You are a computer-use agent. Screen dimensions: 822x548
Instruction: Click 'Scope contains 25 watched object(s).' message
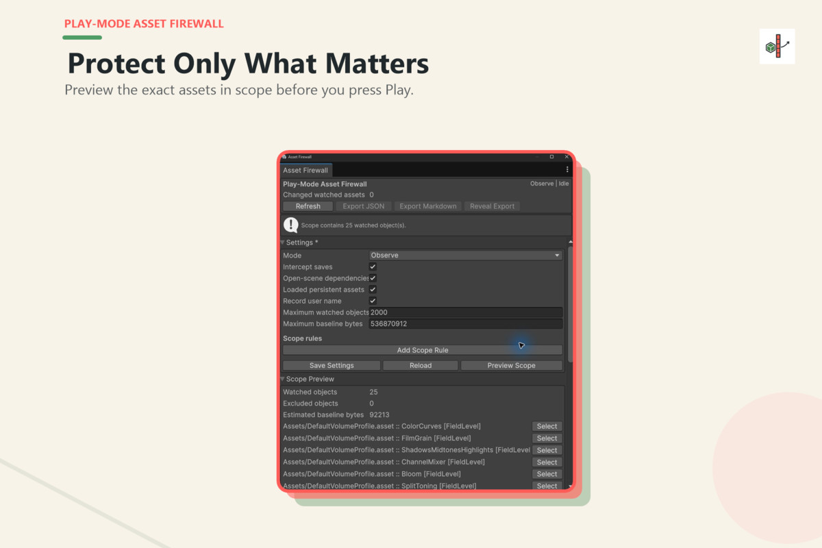353,225
